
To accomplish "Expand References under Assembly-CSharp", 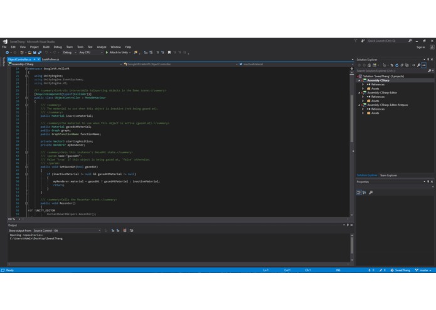I will [x=363, y=85].
